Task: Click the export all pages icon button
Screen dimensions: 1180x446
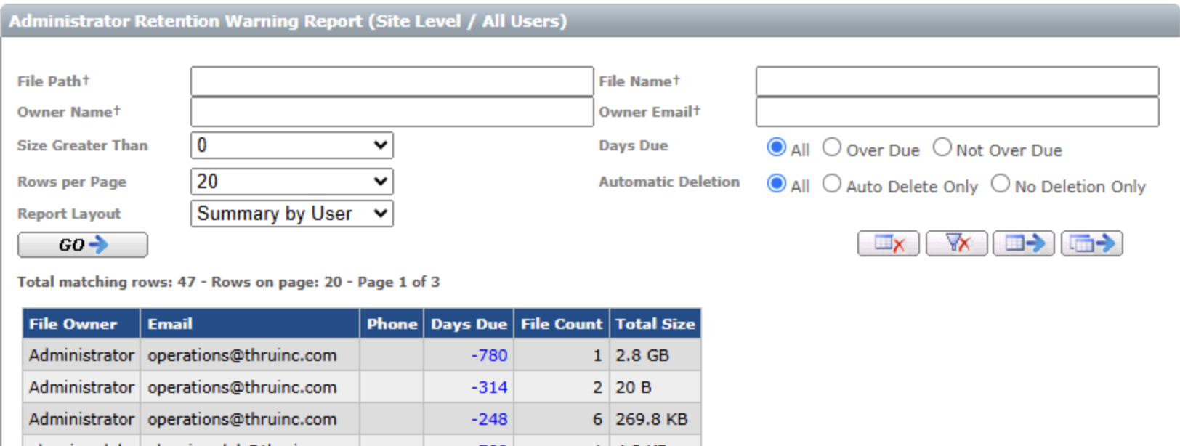Action: (x=1091, y=243)
